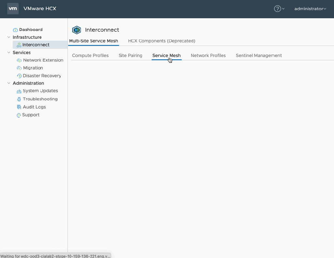Screen dimensions: 334x258
Task: Click the VMware vm logo icon
Action: tap(13, 9)
